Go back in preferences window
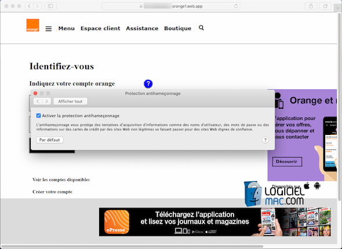Viewport: 342px width, 249px height. click(38, 101)
